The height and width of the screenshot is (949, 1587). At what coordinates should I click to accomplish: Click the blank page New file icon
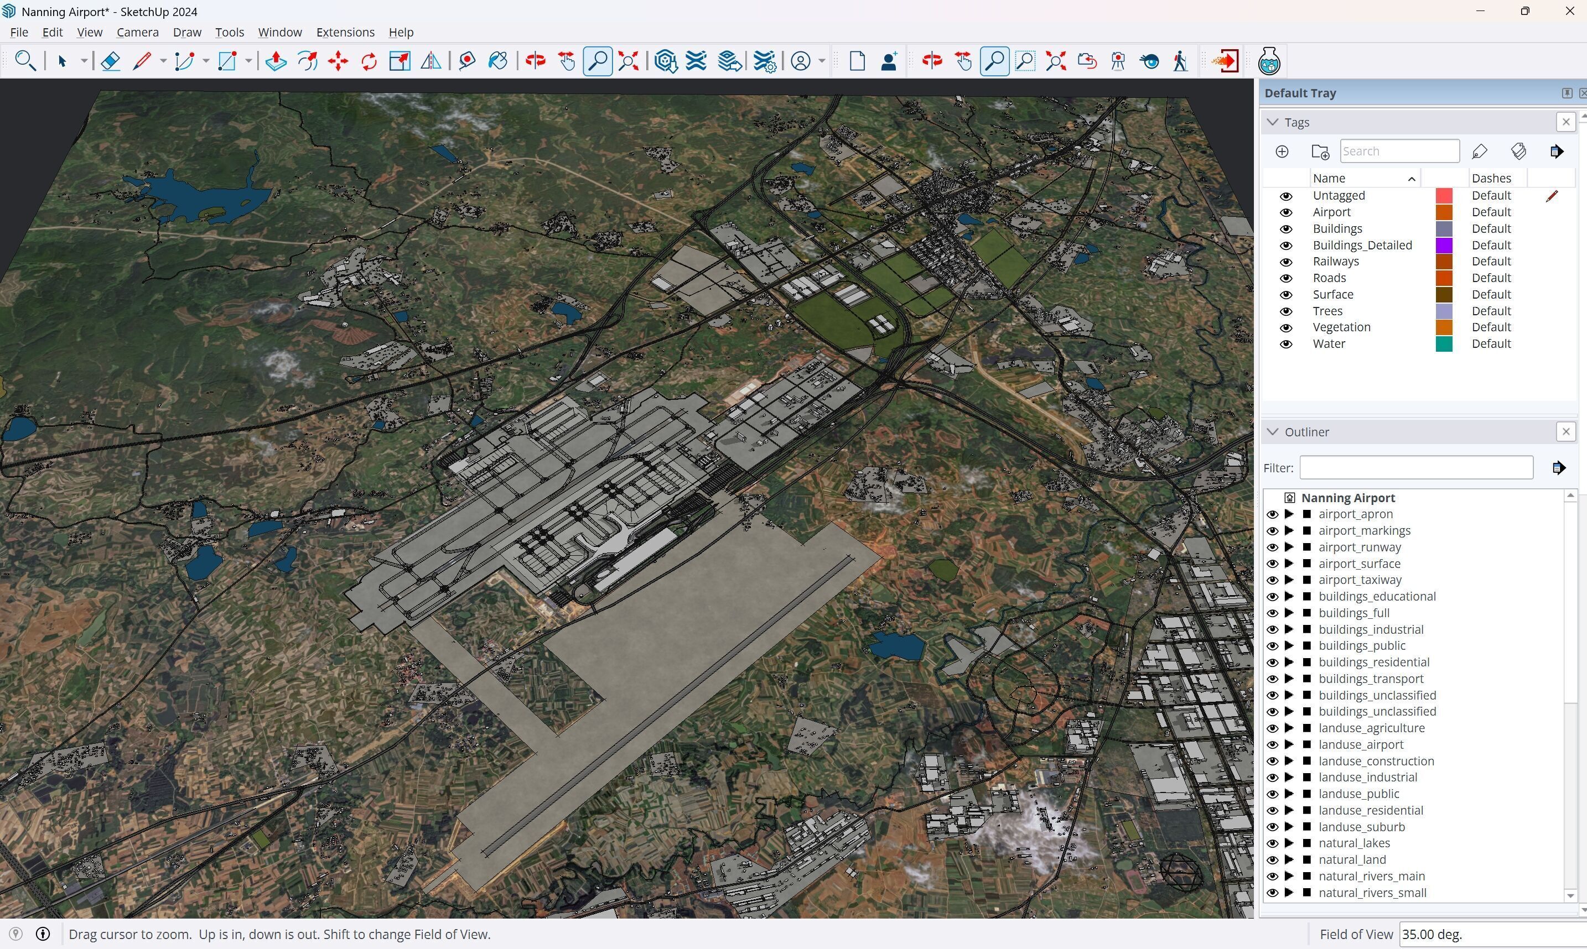(858, 61)
